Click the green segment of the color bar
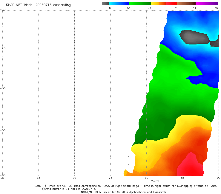 tap(140, 4)
